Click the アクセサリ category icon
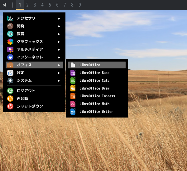This screenshot has width=187, height=171. click(x=10, y=18)
